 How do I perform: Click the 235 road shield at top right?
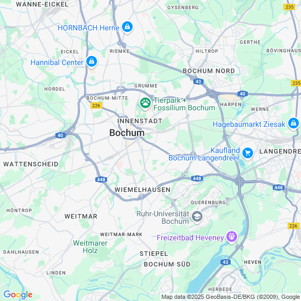tap(289, 7)
